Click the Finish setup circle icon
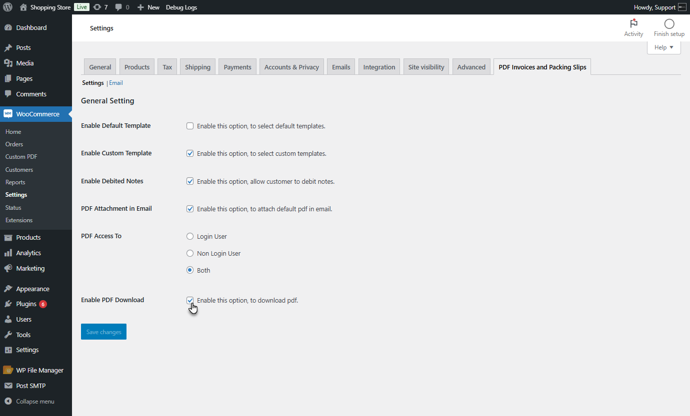The image size is (690, 416). [x=669, y=23]
